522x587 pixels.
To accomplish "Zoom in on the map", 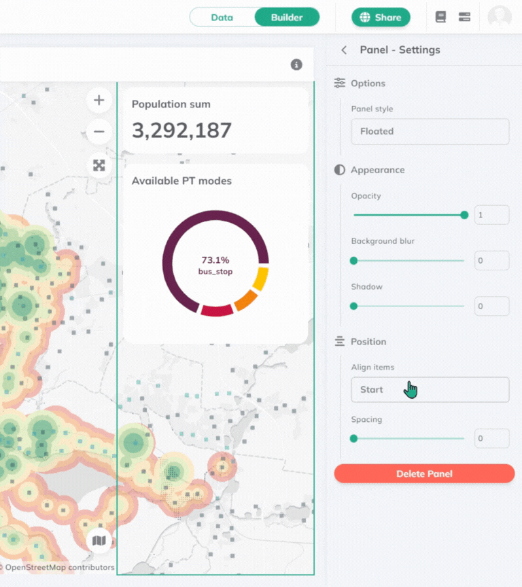I will point(99,101).
